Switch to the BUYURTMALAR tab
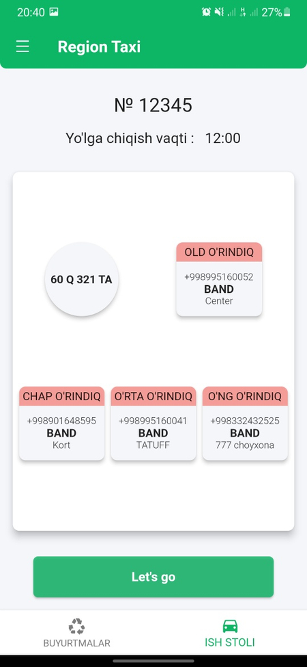Screen dimensions: 307x667 pos(76,633)
